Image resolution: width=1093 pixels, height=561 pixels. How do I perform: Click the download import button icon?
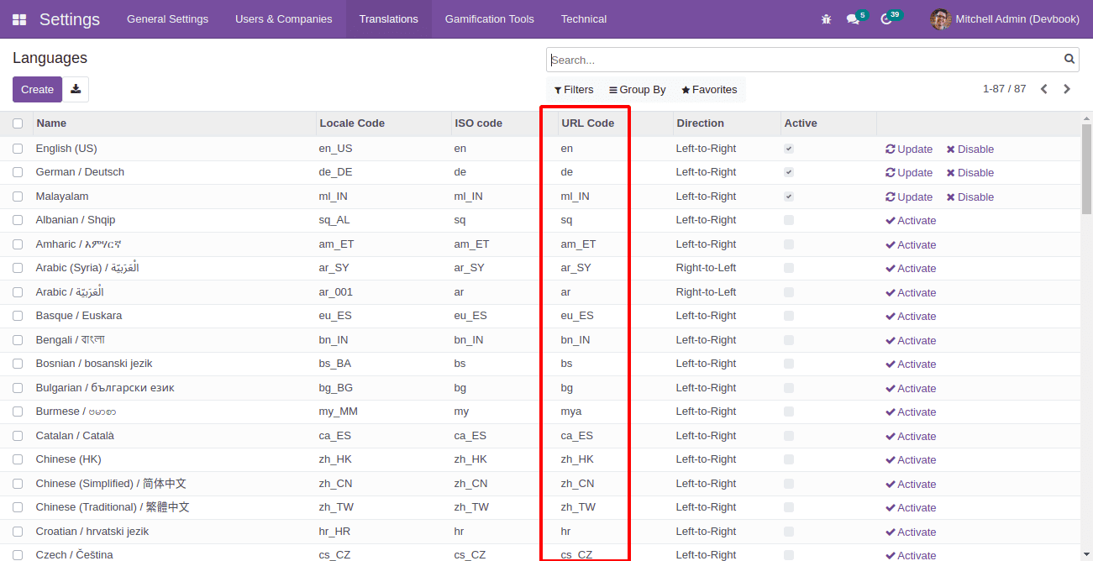pyautogui.click(x=76, y=89)
